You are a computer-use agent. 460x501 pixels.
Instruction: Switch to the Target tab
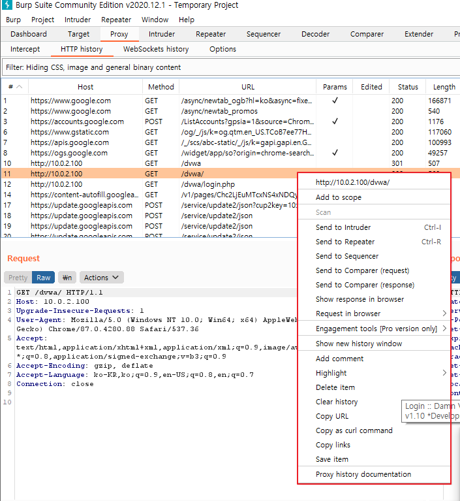78,34
